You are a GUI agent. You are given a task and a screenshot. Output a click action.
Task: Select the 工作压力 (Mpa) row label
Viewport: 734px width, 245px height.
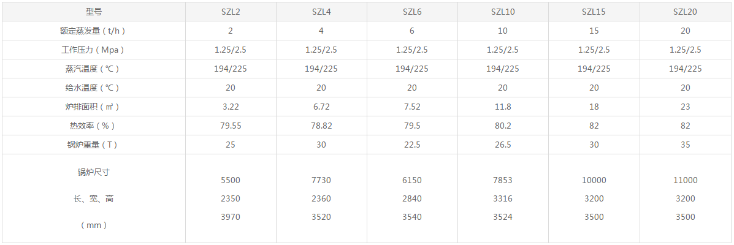tap(93, 50)
